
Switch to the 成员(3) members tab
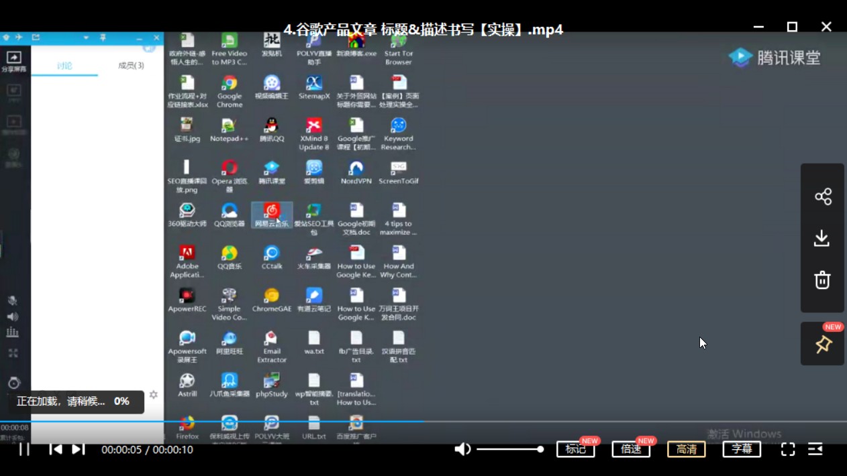coord(131,66)
